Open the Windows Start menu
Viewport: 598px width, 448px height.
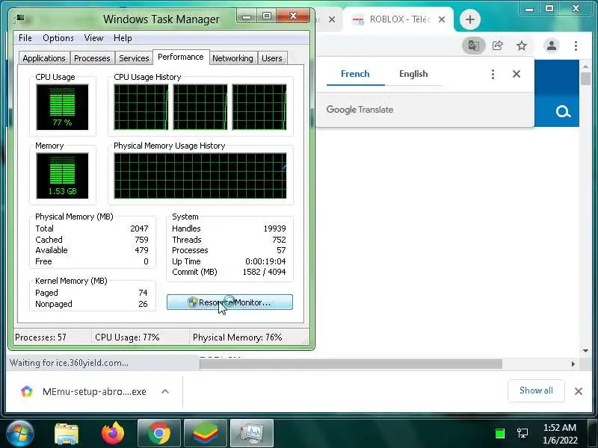coord(20,433)
